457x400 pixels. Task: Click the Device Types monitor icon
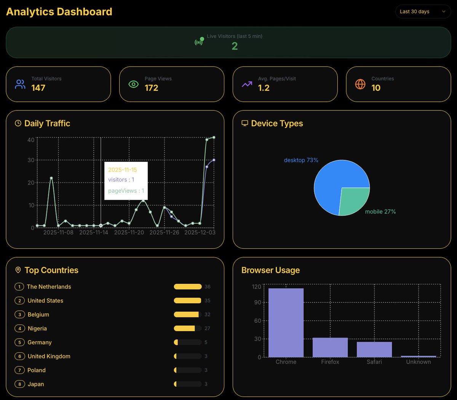pos(245,123)
